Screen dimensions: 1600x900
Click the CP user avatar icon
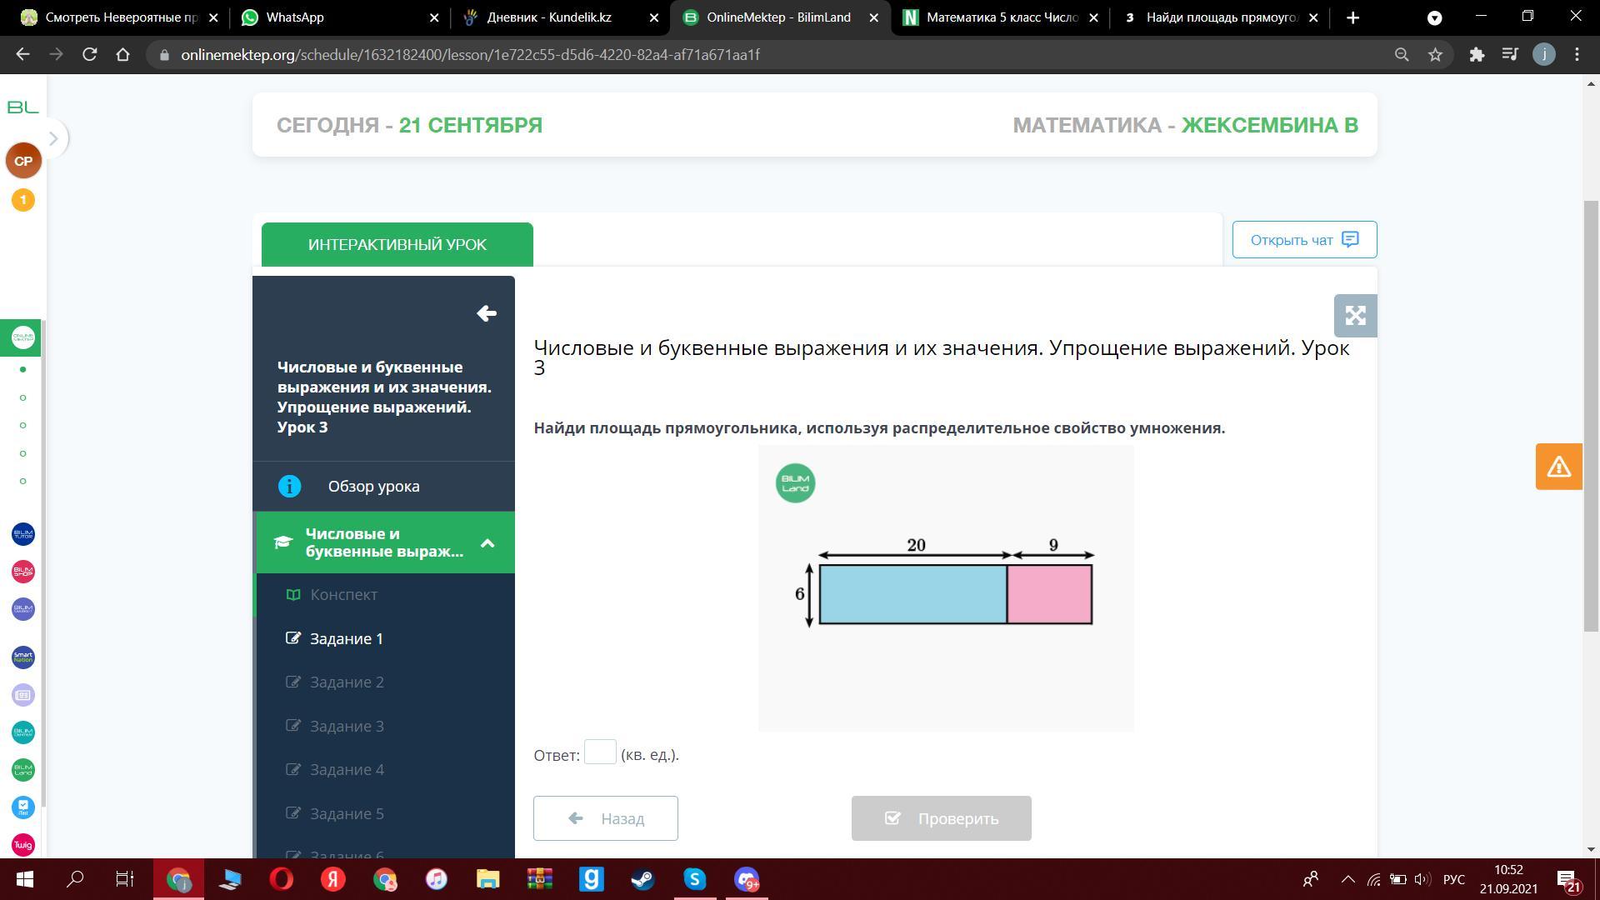23,161
